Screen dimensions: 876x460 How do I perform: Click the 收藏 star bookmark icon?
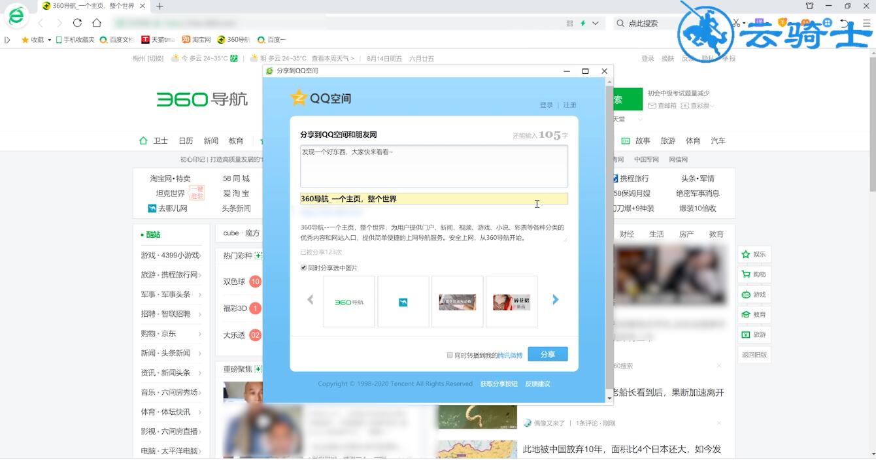tap(25, 40)
